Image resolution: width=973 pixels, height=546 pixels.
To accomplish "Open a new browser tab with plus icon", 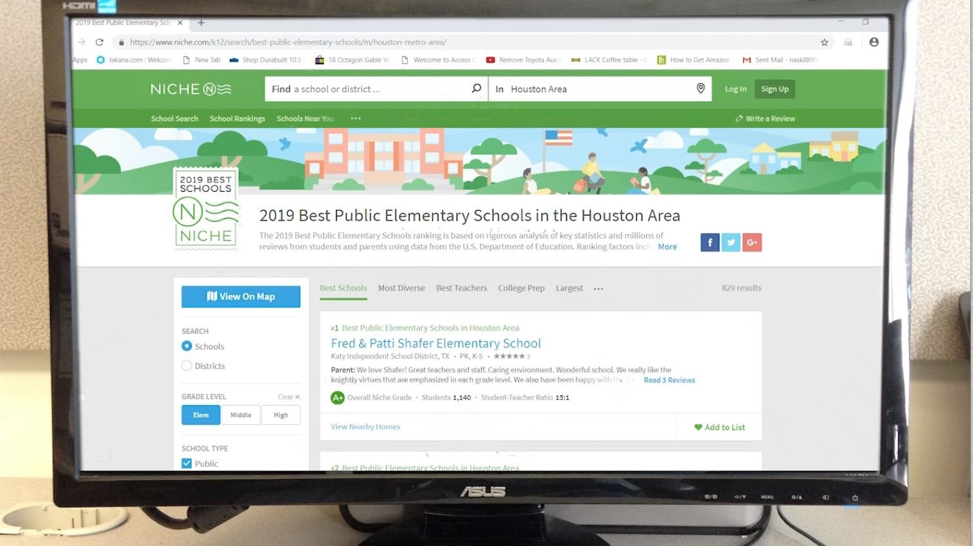I will (201, 23).
